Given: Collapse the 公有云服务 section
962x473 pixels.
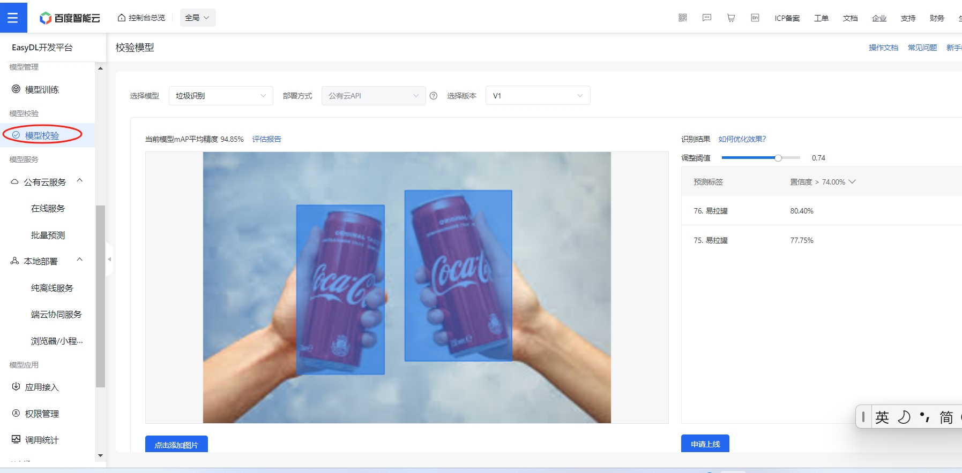Looking at the screenshot, I should point(80,181).
